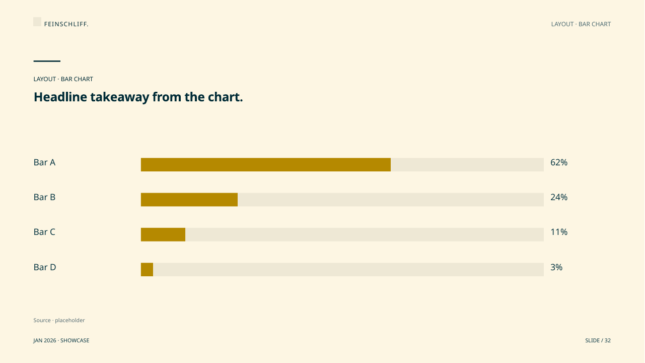
Task: Click the top-right LAYOUT · BAR CHART label
Action: [x=581, y=24]
